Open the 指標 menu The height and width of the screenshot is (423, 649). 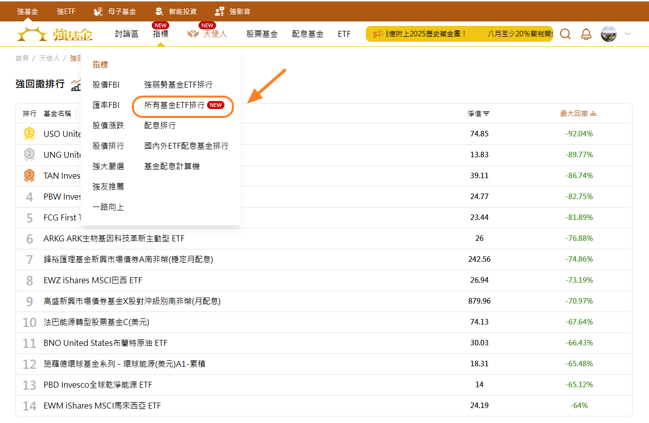pyautogui.click(x=160, y=34)
